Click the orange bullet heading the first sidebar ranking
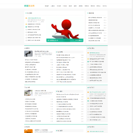Screen dimensions: 133x133 (x=88, y=53)
